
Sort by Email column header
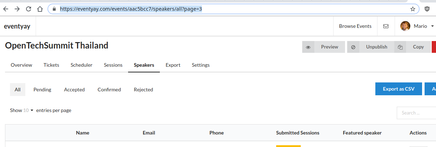point(149,133)
